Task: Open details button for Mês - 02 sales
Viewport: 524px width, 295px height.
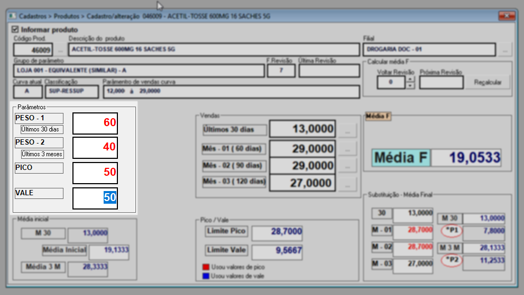Action: (347, 165)
